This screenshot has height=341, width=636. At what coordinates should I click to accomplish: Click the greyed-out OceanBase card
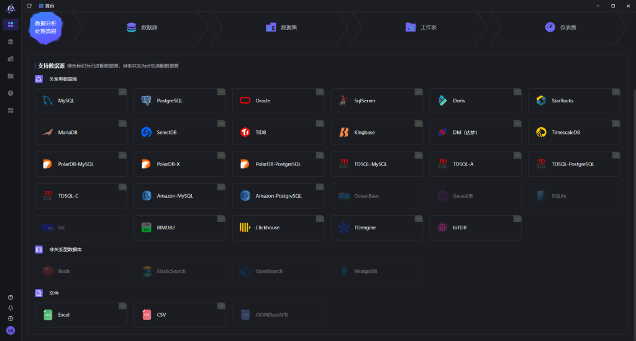pyautogui.click(x=377, y=195)
